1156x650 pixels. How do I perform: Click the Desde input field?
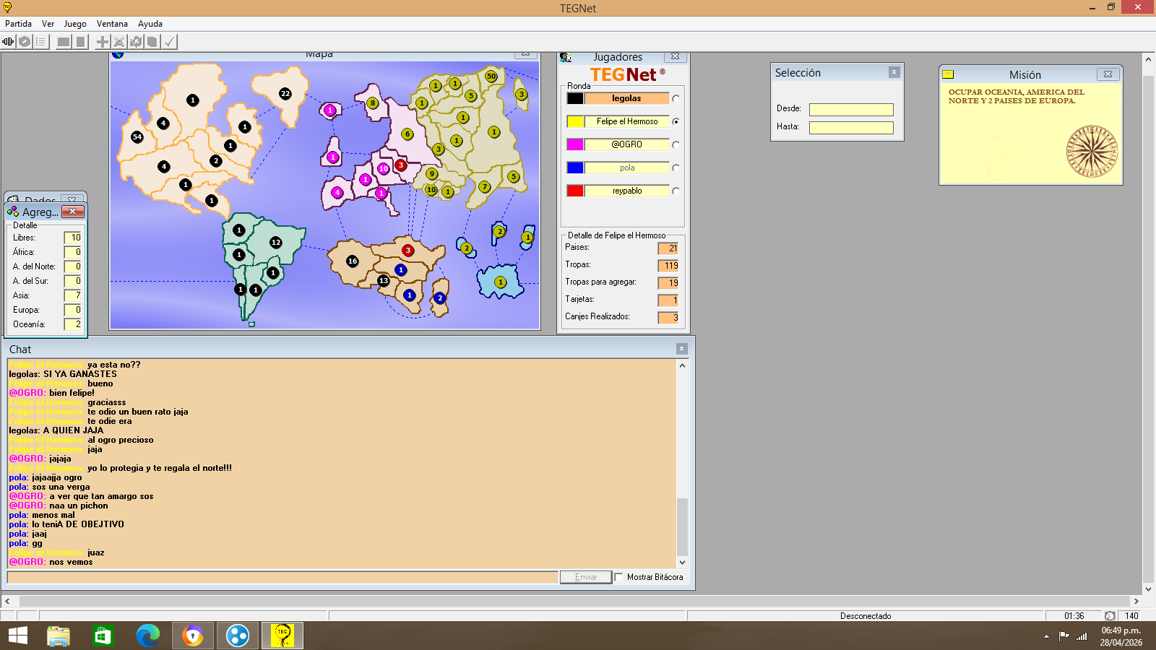[x=851, y=110]
